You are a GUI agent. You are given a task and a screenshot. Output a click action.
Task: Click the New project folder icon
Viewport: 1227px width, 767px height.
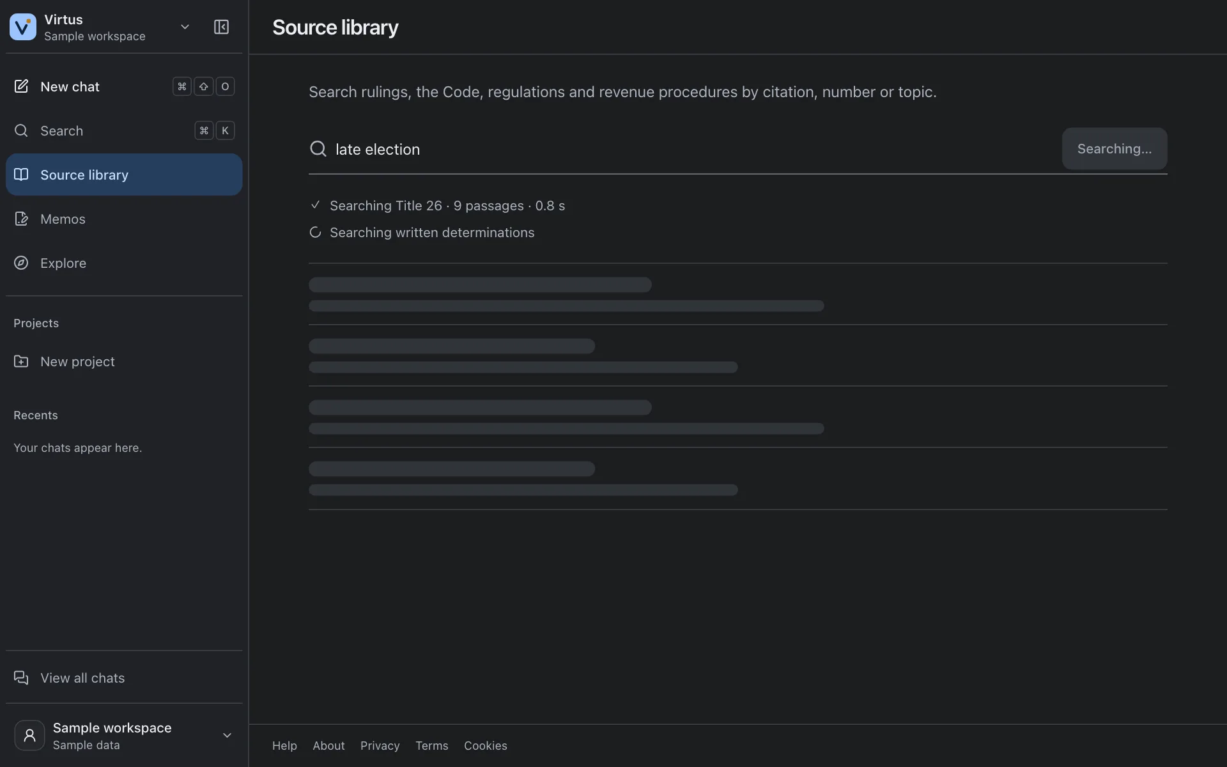click(21, 361)
